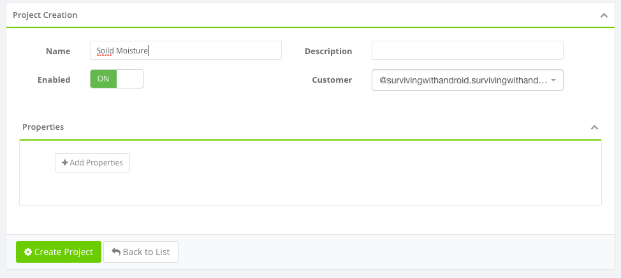621x278 pixels.
Task: Click the Customer label text
Action: tap(332, 80)
